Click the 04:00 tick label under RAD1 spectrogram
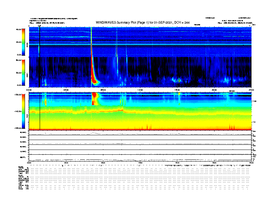The width and height of the screenshot is (271, 209). 66,90
